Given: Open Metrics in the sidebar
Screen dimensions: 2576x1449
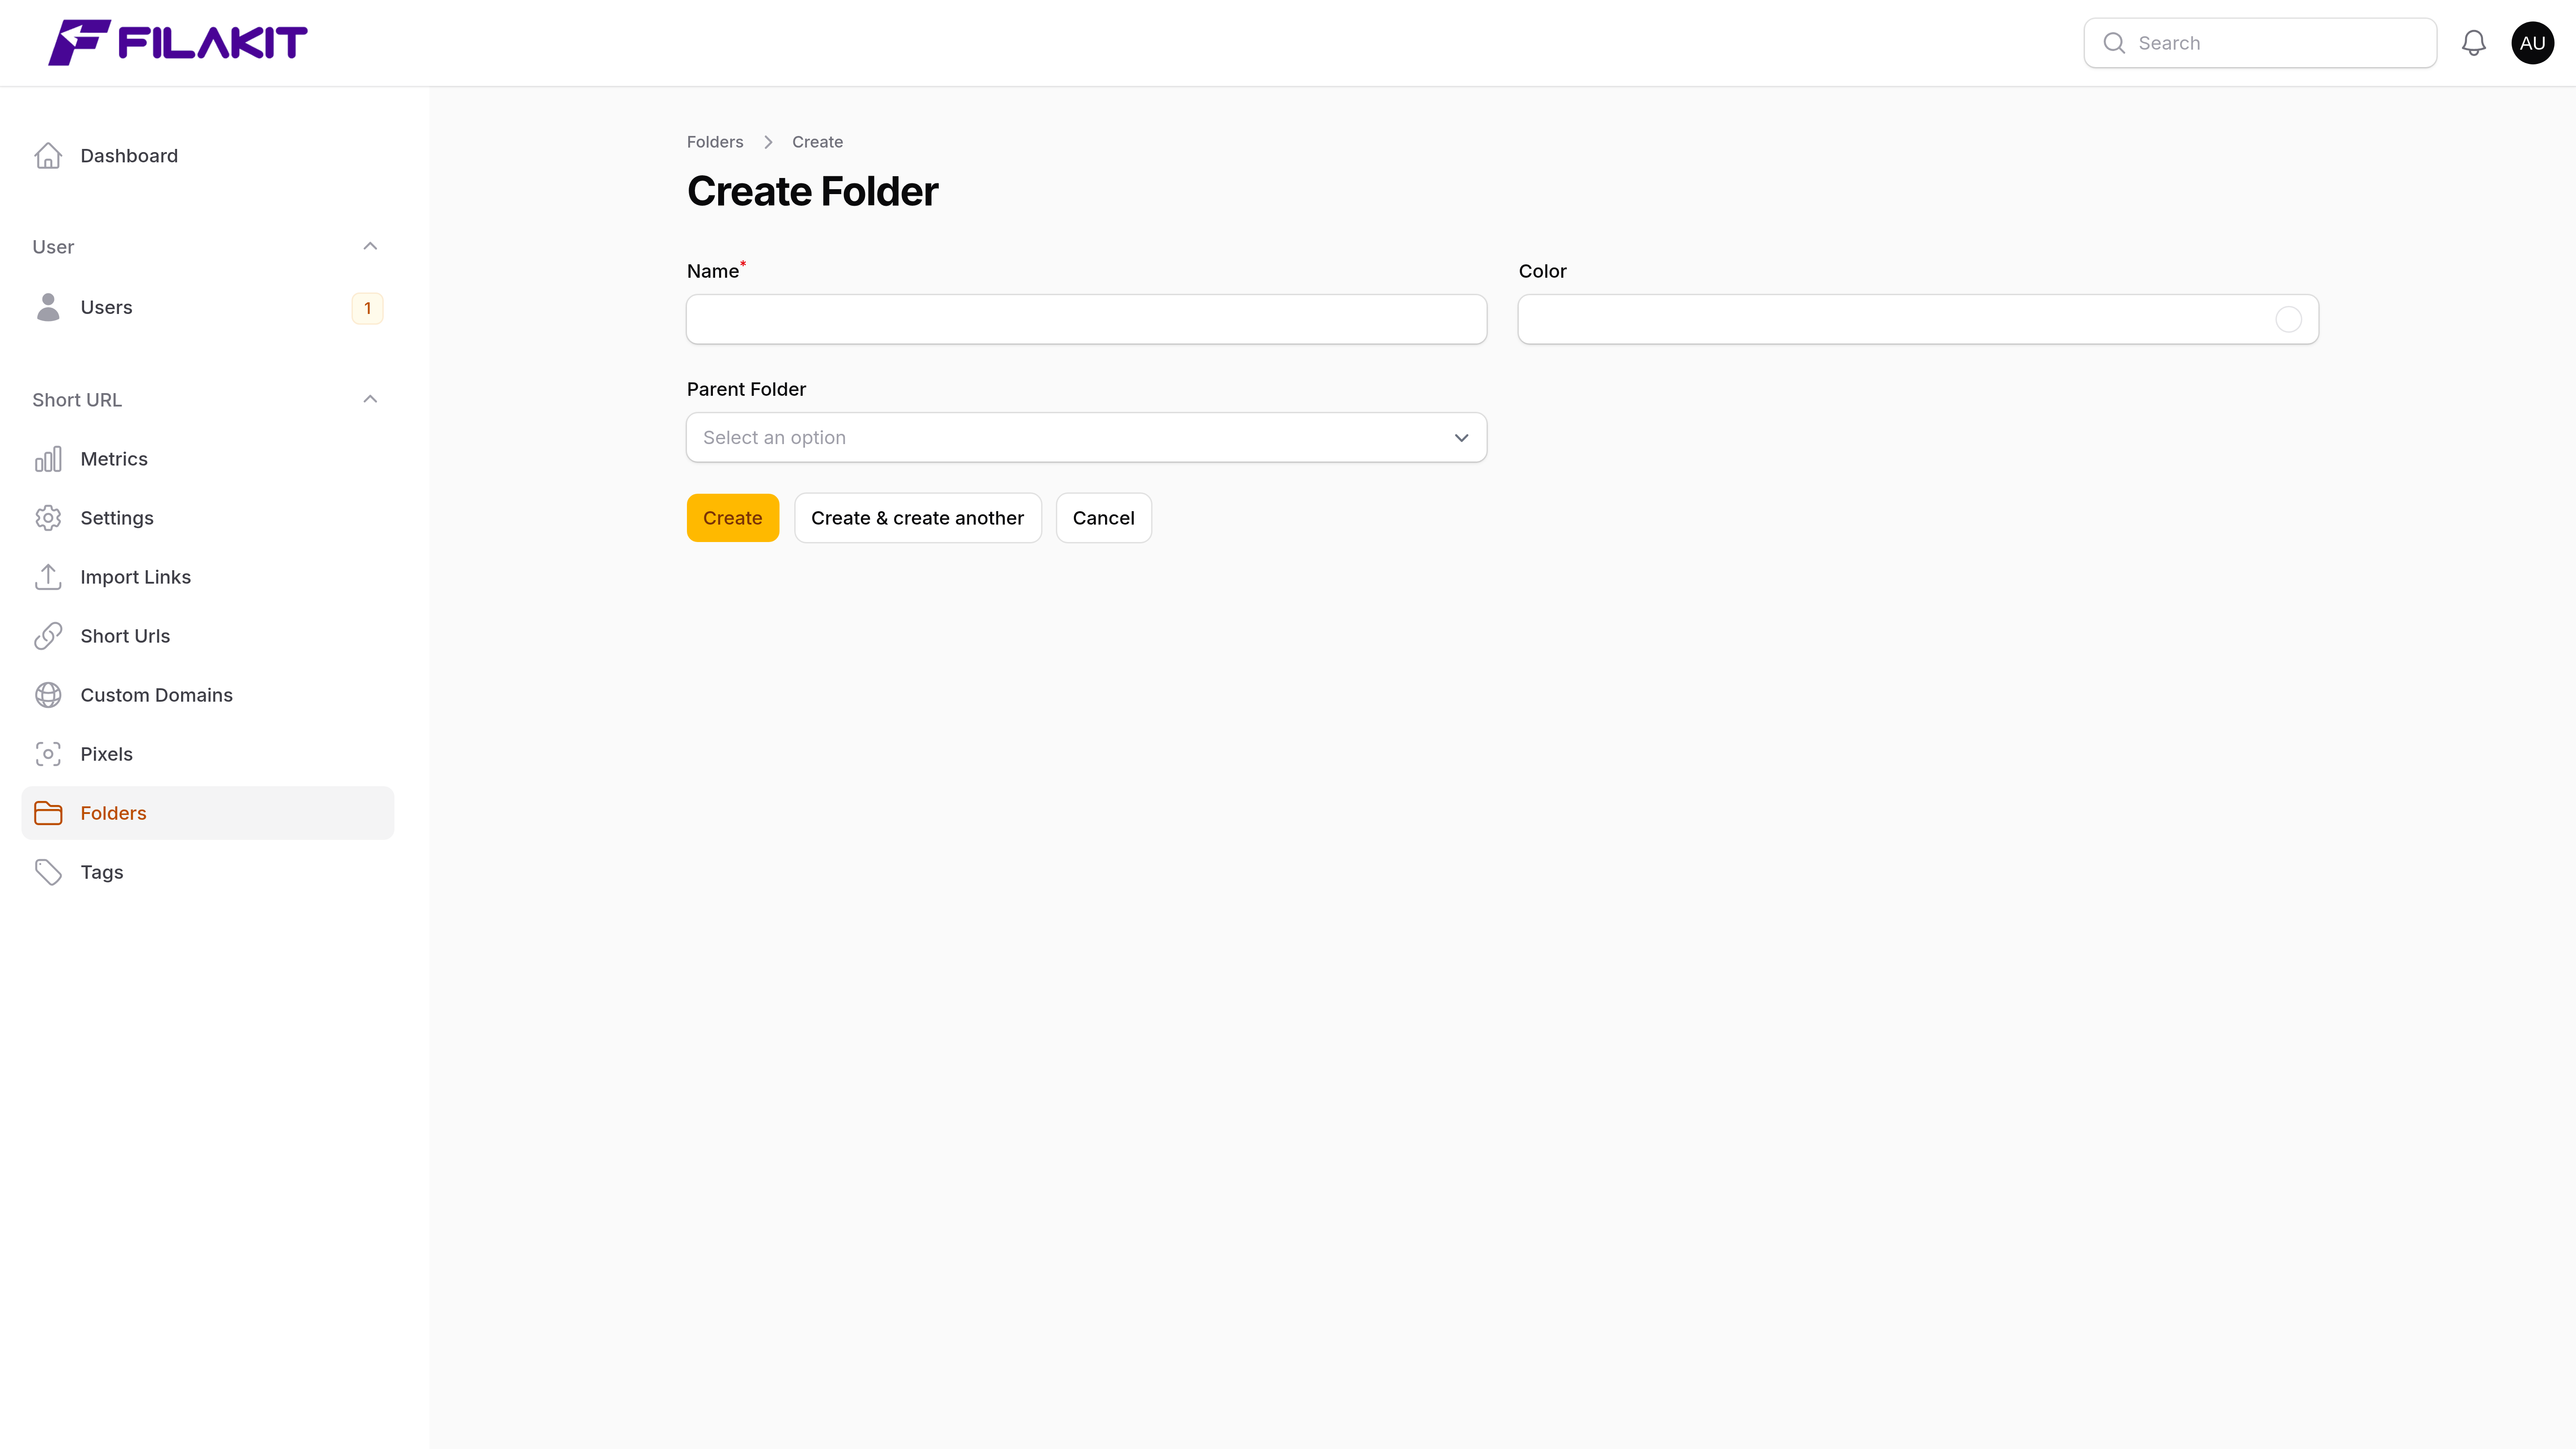Looking at the screenshot, I should (x=208, y=459).
